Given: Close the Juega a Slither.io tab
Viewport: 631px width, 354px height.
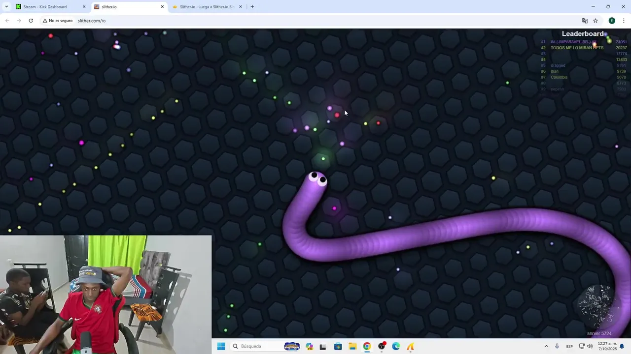Looking at the screenshot, I should point(241,7).
